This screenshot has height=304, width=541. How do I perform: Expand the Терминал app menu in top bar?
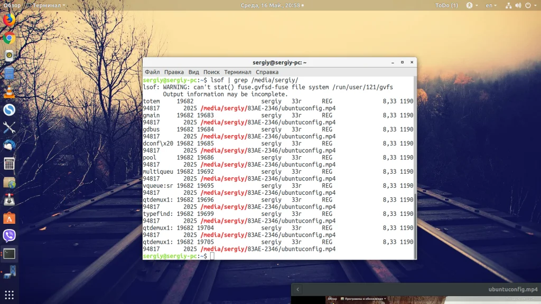[x=50, y=5]
